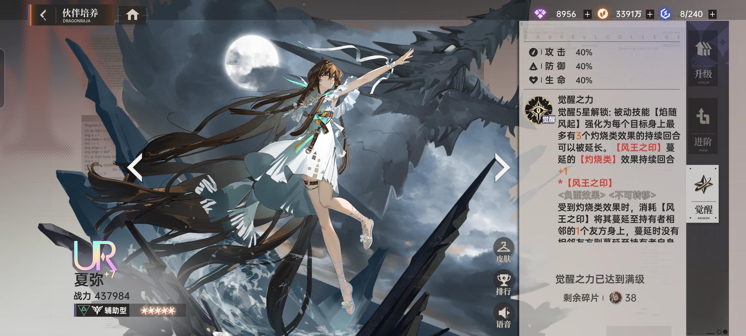Add more coins with plus button
746x336 pixels.
tap(650, 14)
